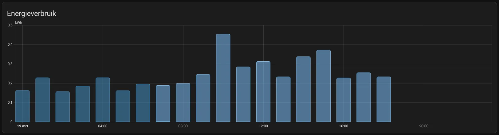Select the 15:00 bar, second tallest

(324, 86)
